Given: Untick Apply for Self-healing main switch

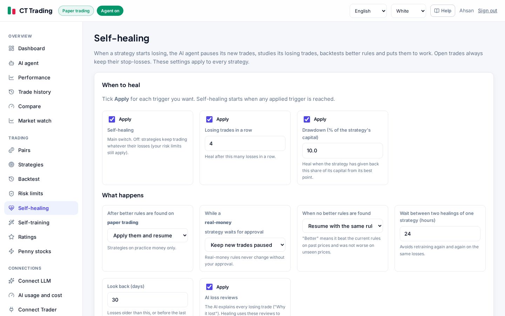Looking at the screenshot, I should point(112,119).
